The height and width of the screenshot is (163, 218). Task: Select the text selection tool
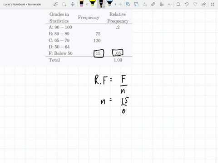(55, 4)
